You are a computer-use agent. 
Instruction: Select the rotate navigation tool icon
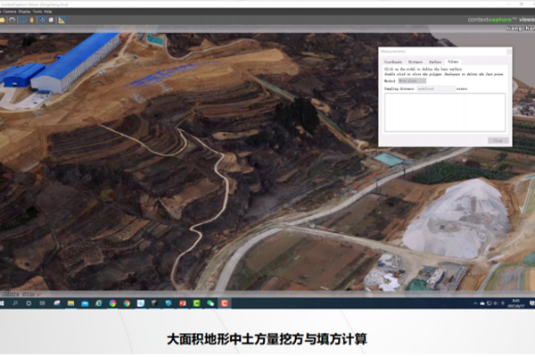pos(22,21)
